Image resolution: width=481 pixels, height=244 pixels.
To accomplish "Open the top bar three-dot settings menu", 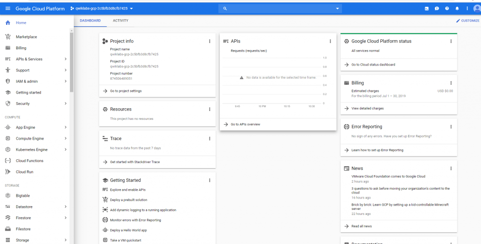I will (467, 8).
